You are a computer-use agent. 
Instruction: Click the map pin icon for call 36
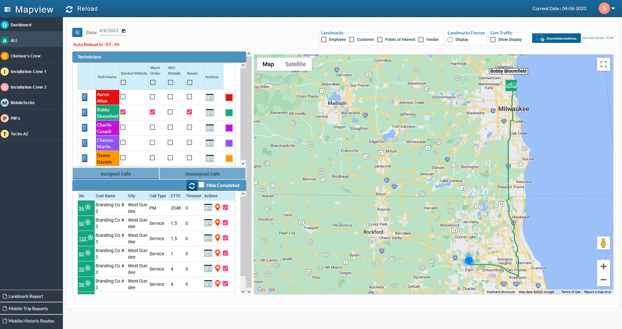[x=217, y=208]
